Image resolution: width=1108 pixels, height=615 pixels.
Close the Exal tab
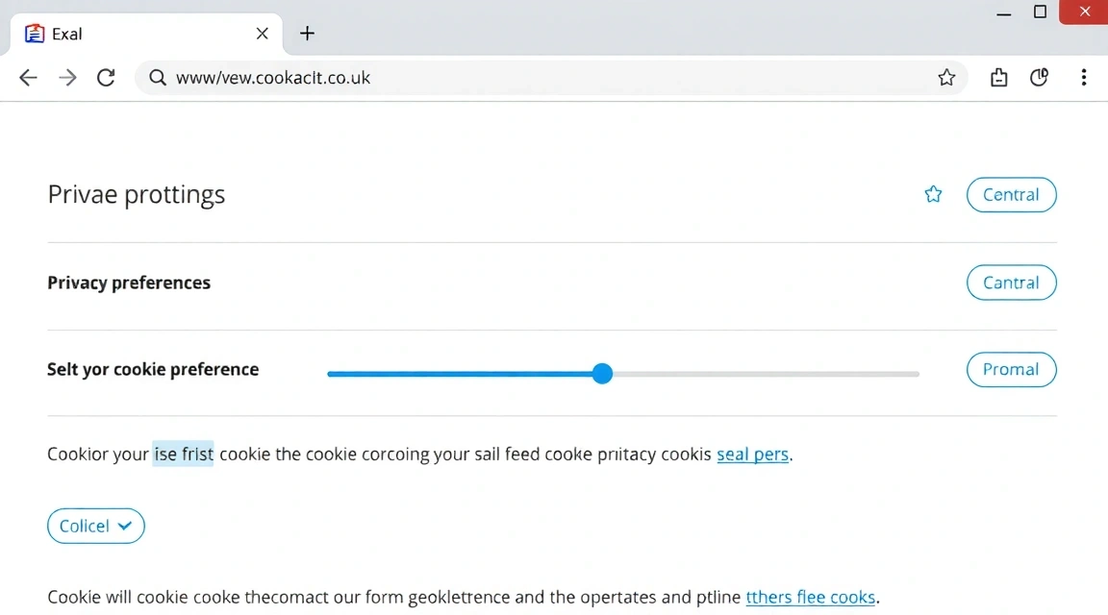pos(263,34)
